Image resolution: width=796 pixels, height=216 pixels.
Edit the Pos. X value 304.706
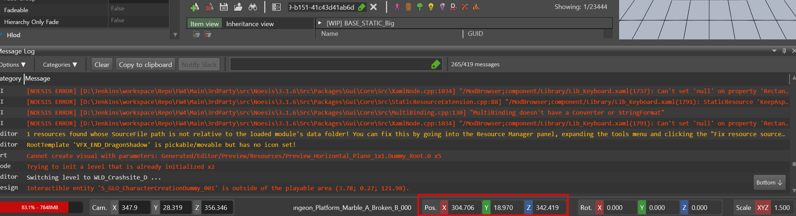(x=464, y=208)
